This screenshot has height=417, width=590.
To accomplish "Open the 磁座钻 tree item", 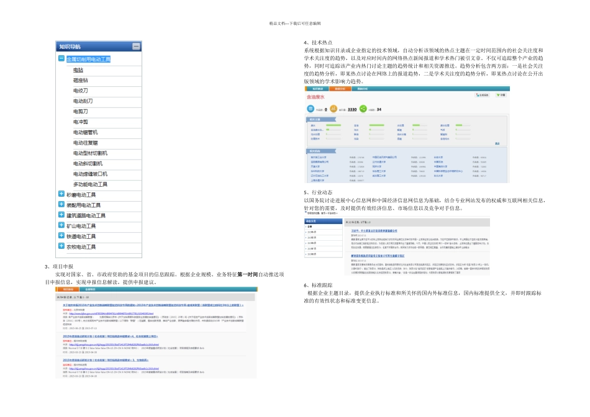I will click(x=81, y=80).
